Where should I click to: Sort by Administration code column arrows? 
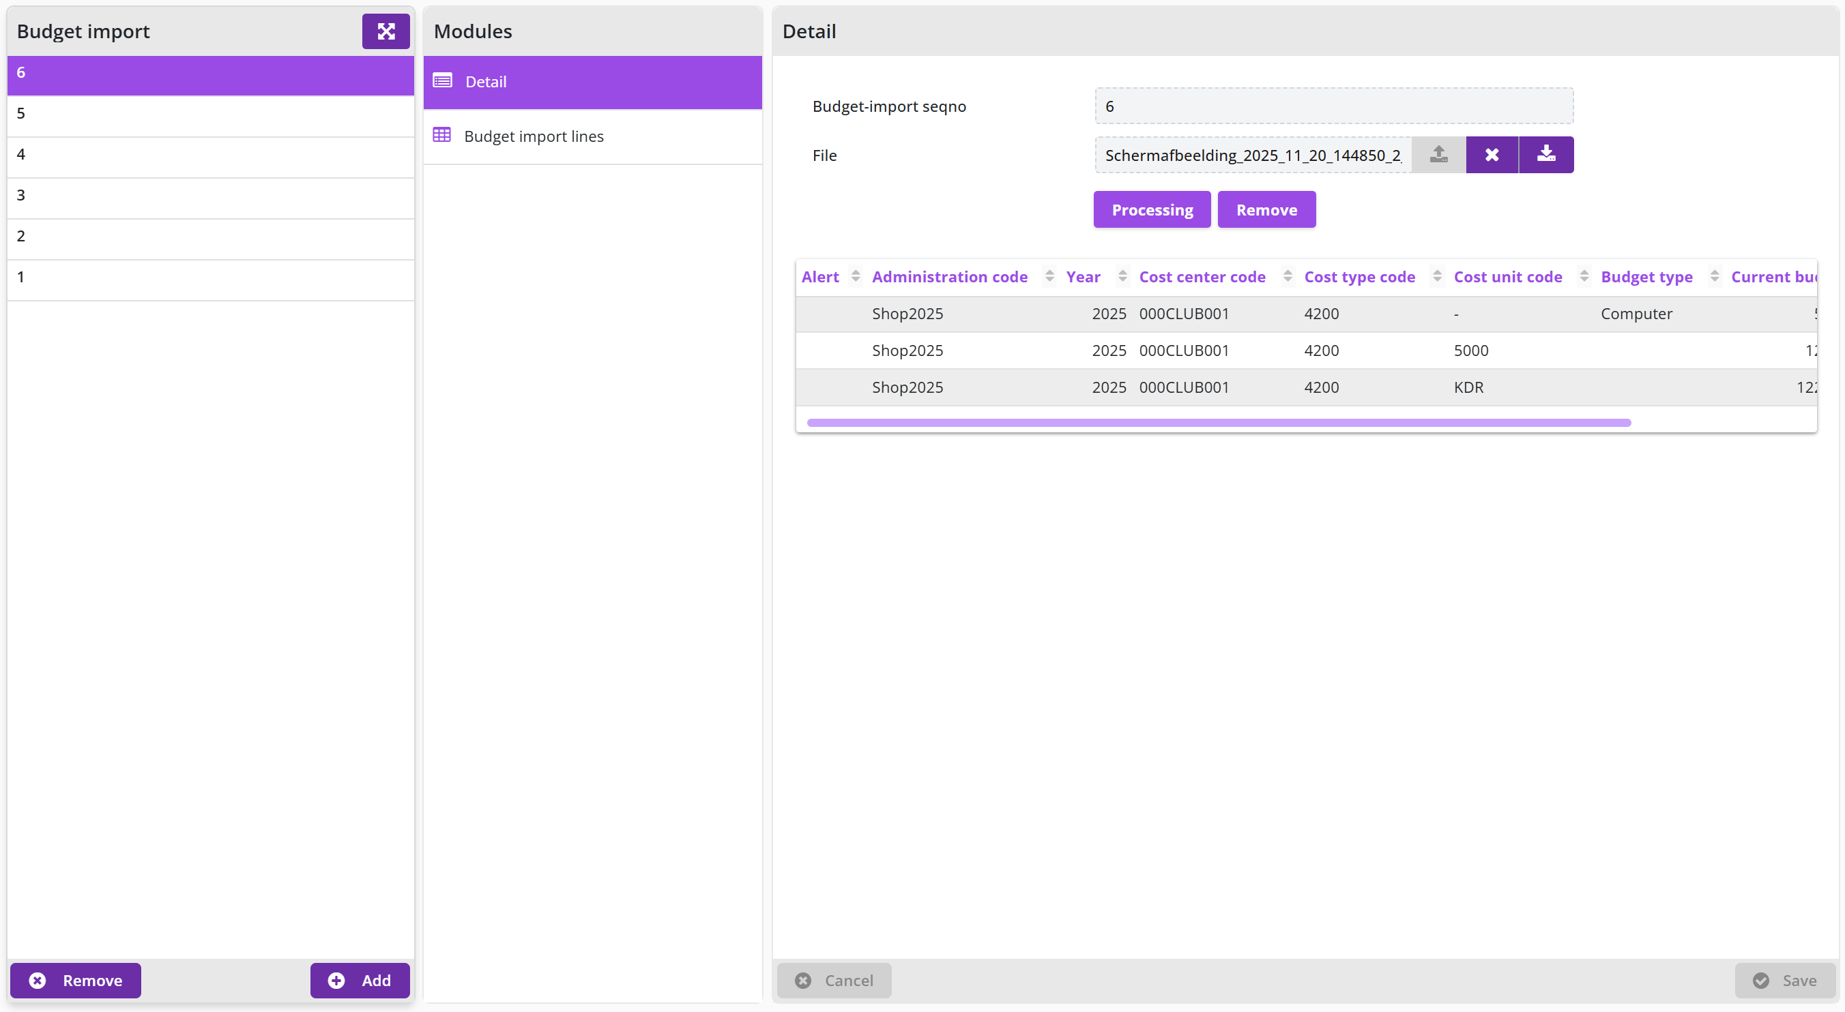click(x=1049, y=276)
